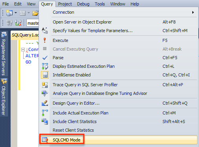Select Specify Values for Template Parameters
Viewport: 199px width, 147px height.
(118, 31)
